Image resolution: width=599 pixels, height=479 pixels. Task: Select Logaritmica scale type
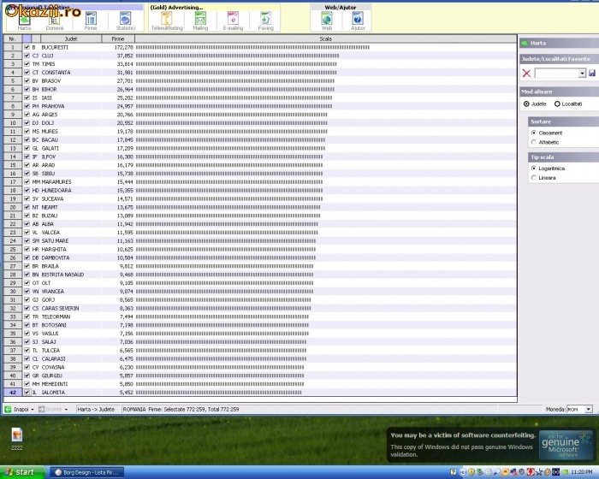tap(534, 168)
